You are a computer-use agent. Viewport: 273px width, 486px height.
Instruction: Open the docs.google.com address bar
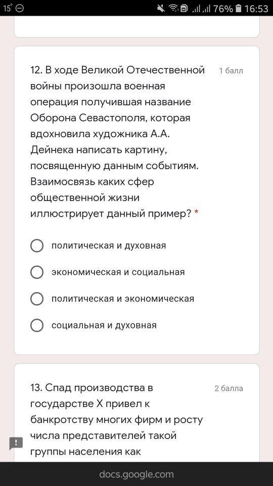pos(136,474)
